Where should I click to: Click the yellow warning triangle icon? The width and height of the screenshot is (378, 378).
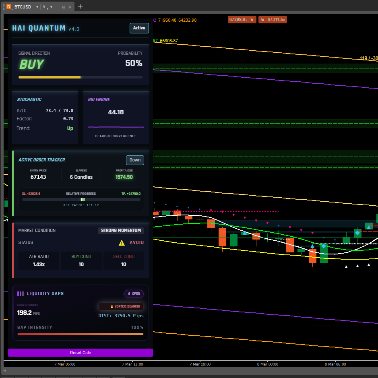[x=122, y=243]
